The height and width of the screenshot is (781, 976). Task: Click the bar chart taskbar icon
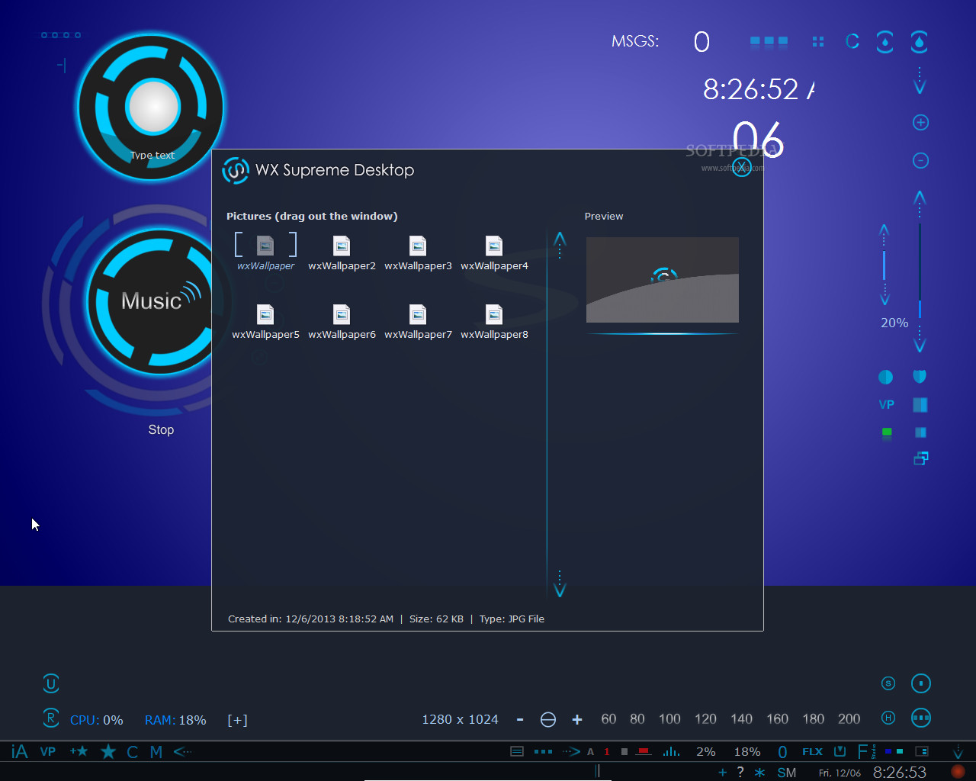pyautogui.click(x=671, y=752)
